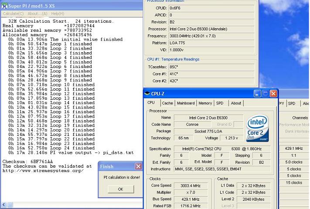Click the Instructions field MMX, SSE, SSE2
Viewport: 310px width, 209px height.
point(222,169)
